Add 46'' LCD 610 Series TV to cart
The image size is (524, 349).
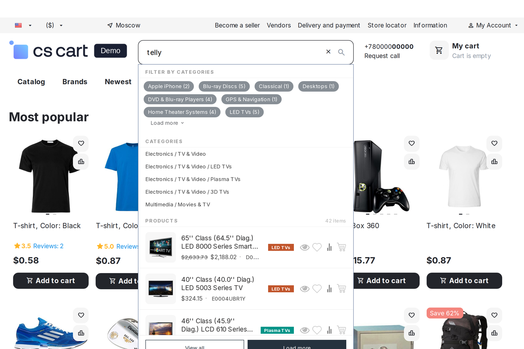coord(341,330)
